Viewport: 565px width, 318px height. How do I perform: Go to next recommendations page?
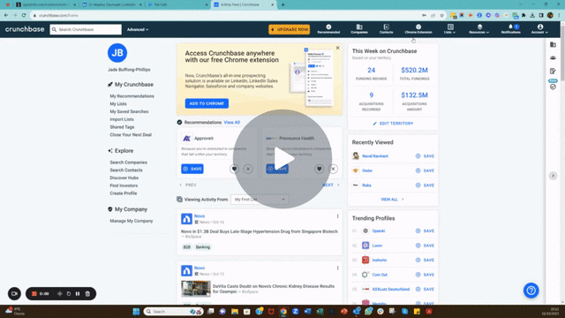point(330,185)
